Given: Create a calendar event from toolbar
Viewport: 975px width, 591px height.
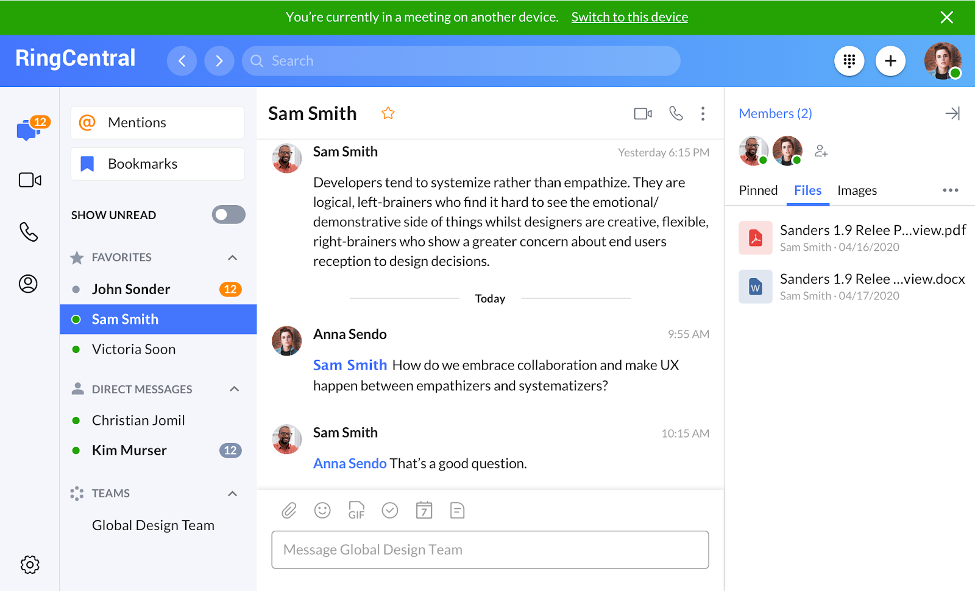Looking at the screenshot, I should pyautogui.click(x=424, y=510).
